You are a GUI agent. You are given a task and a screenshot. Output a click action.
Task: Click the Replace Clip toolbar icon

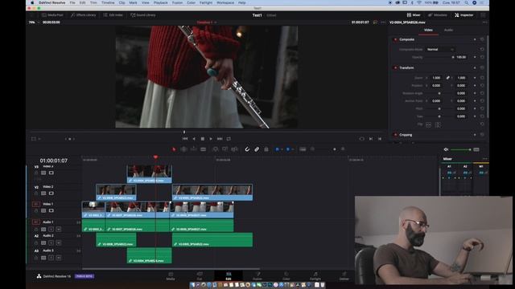pos(234,149)
